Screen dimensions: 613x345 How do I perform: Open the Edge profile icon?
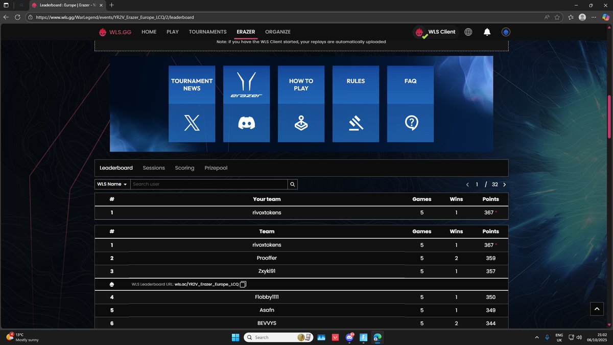pos(582,17)
